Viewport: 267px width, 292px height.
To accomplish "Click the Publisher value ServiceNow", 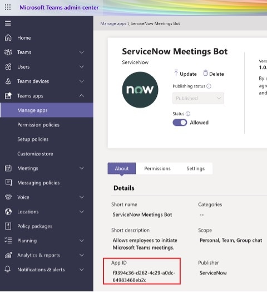I will (213, 273).
